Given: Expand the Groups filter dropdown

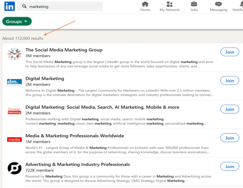Looking at the screenshot, I should [17, 21].
